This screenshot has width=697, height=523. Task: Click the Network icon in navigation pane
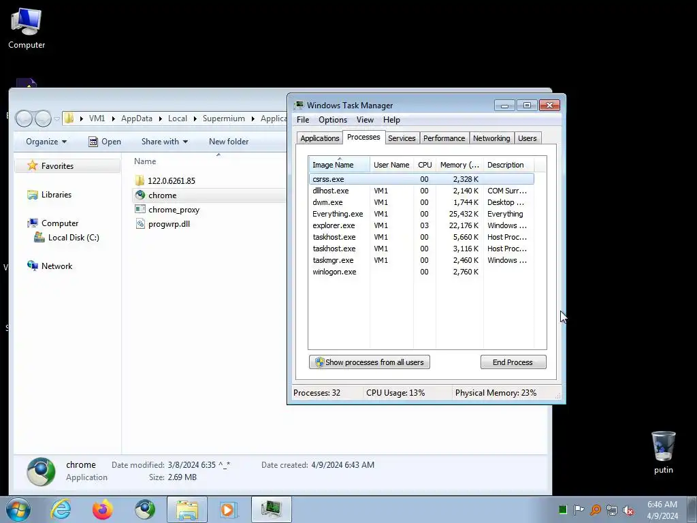point(33,266)
